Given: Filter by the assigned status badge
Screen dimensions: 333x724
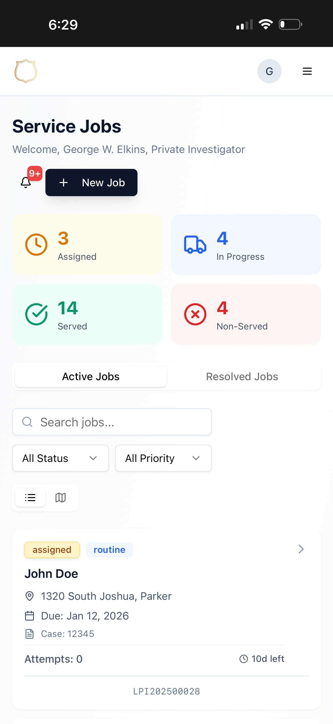Looking at the screenshot, I should [x=52, y=550].
